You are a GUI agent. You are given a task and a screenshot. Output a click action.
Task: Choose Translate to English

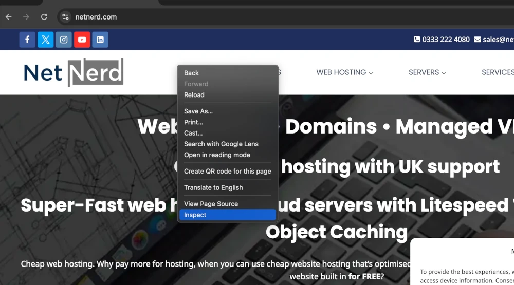(x=228, y=188)
